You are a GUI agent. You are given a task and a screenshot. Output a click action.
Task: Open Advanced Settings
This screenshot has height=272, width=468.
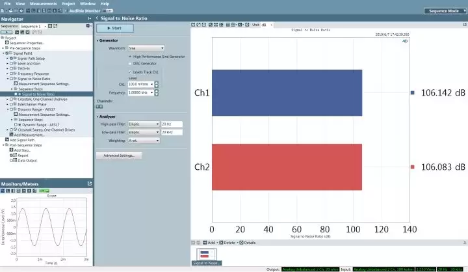119,156
